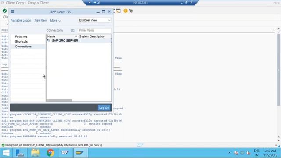The height and width of the screenshot is (158, 281).
Task: Open the ENG IN language indicator
Action: point(257,153)
